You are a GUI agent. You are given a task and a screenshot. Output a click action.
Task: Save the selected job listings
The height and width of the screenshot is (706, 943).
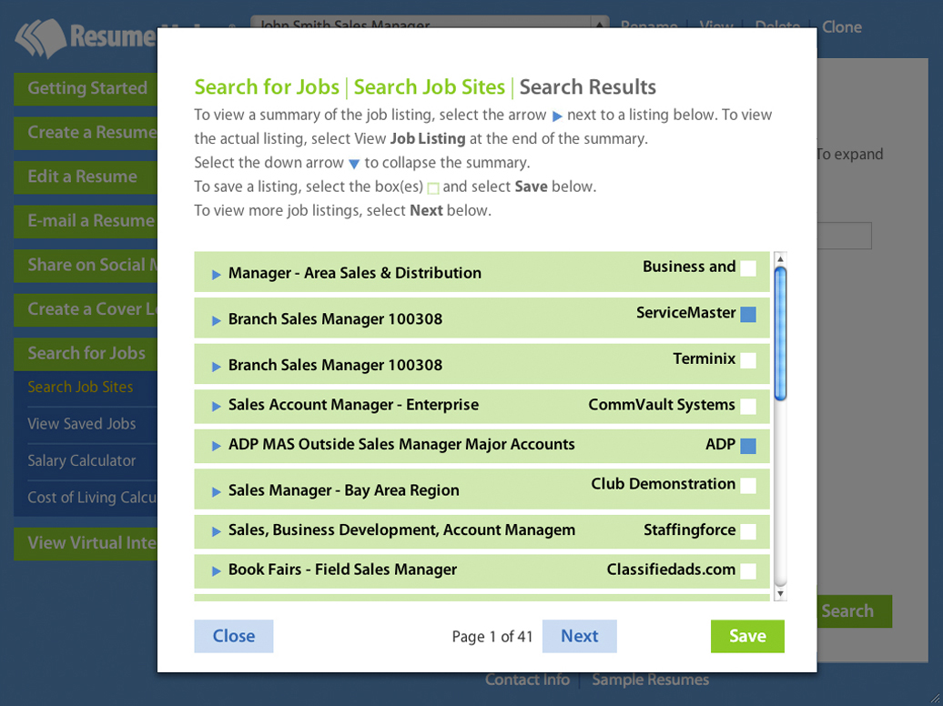tap(746, 636)
